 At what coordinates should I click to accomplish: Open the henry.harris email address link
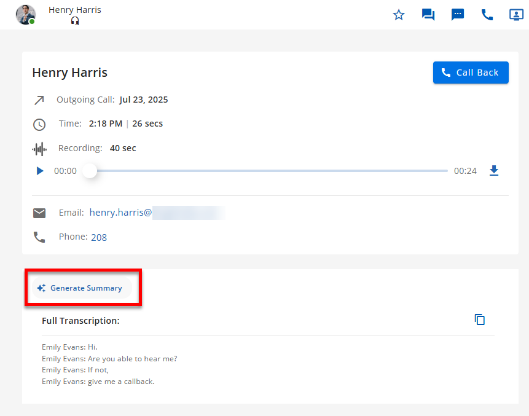coord(120,213)
